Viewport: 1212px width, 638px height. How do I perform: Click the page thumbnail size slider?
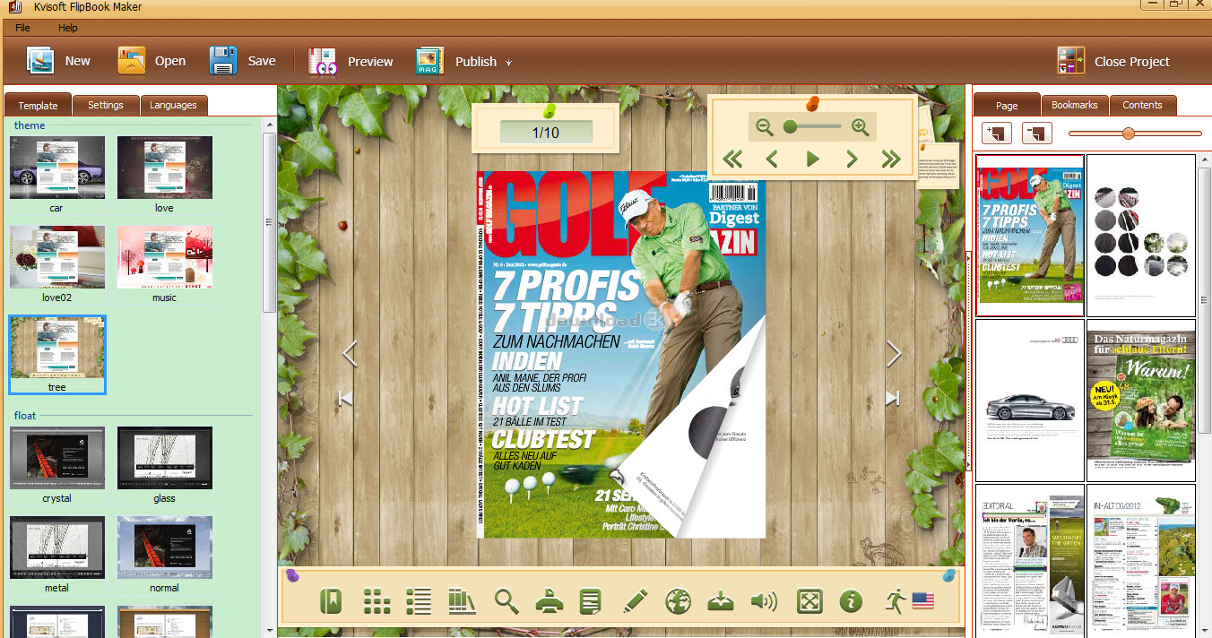point(1129,134)
